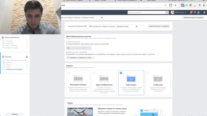Viewport: 207px width, 116px height.
Task: Select the Кольцевая галерея format radio button
Action: pyautogui.click(x=69, y=73)
